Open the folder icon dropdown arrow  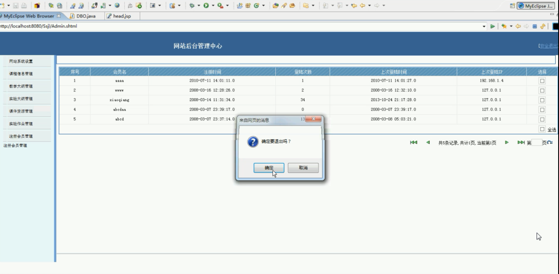(x=313, y=5)
